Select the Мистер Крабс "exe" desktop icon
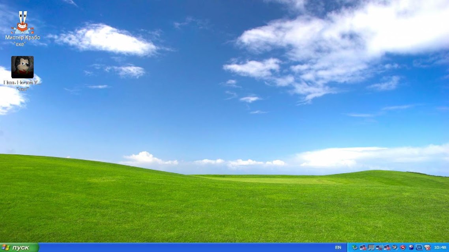The height and width of the screenshot is (252, 449). coord(22,28)
